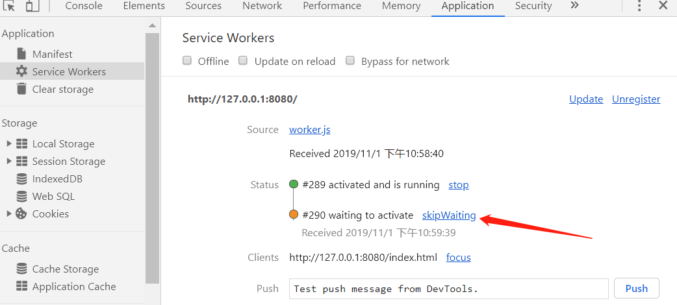Screen dimensions: 677x305
Task: Click the Cache Storage database icon
Action: (x=21, y=269)
